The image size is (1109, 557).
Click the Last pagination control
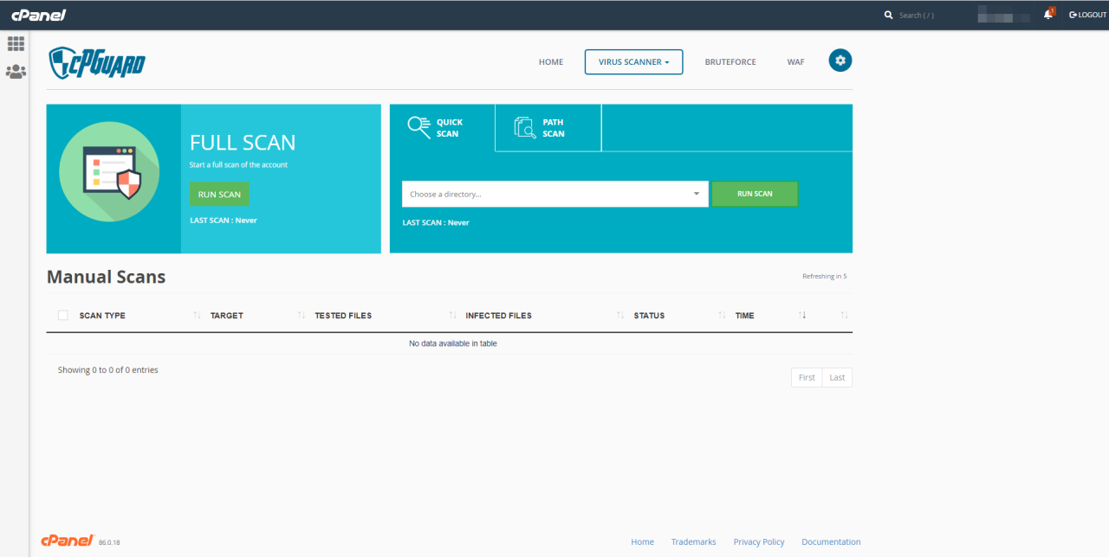point(836,377)
